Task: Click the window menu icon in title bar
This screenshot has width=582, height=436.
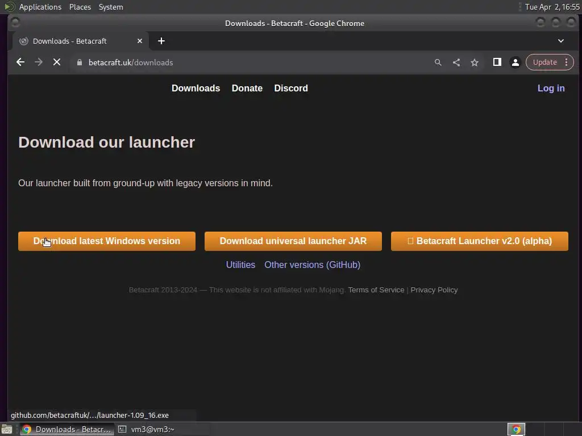Action: [x=15, y=23]
